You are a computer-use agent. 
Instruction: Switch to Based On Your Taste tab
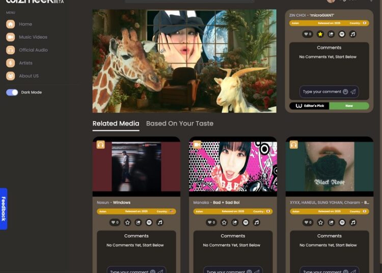coord(180,123)
